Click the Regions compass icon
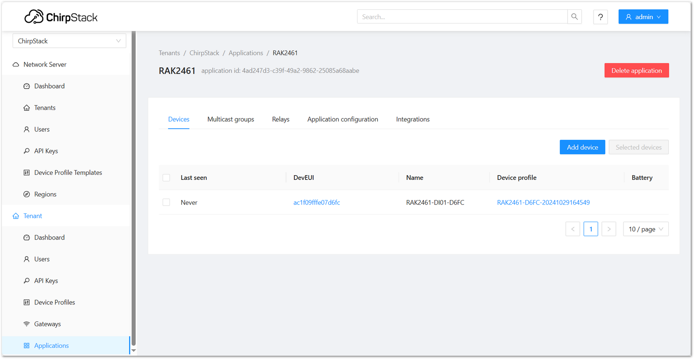The width and height of the screenshot is (694, 359). coord(26,194)
